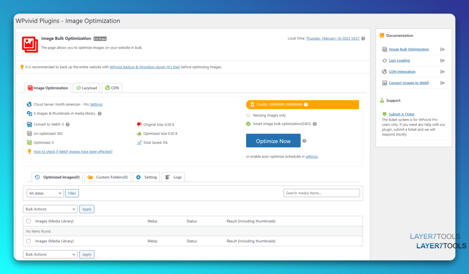Click the Optimized images icon

(29, 142)
